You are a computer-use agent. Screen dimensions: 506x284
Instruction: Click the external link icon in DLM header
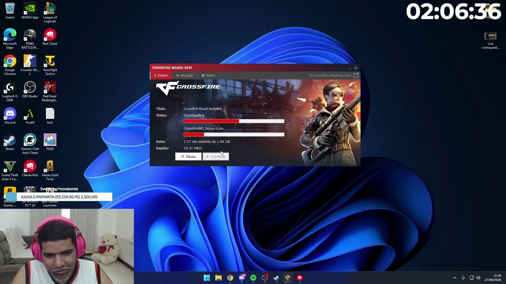(x=356, y=75)
